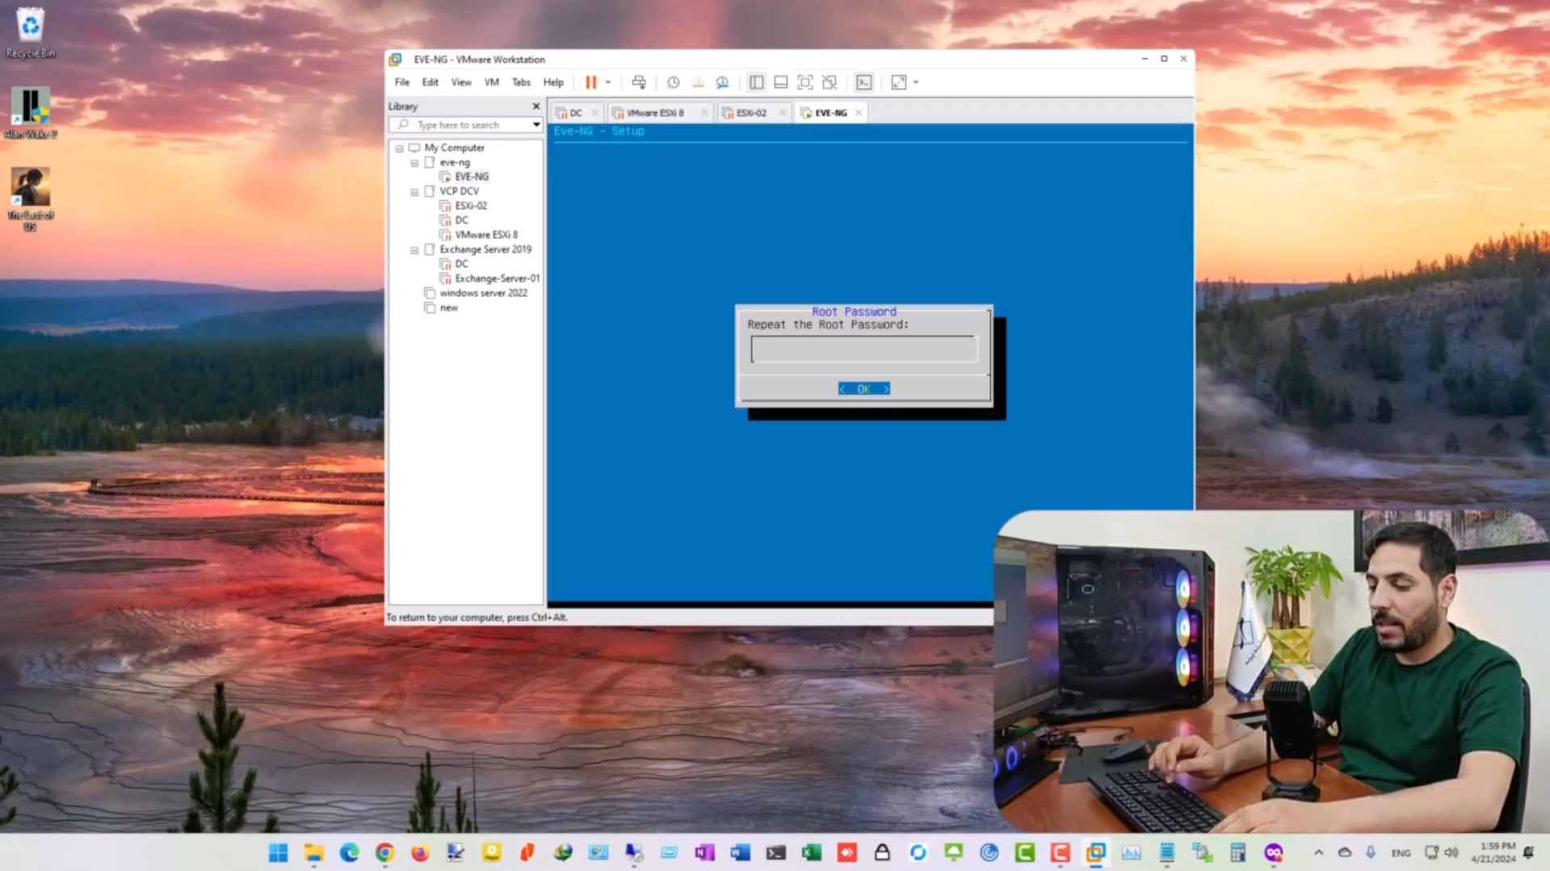Select the Exchange-Server-01 VM
The image size is (1550, 871).
pyautogui.click(x=497, y=278)
